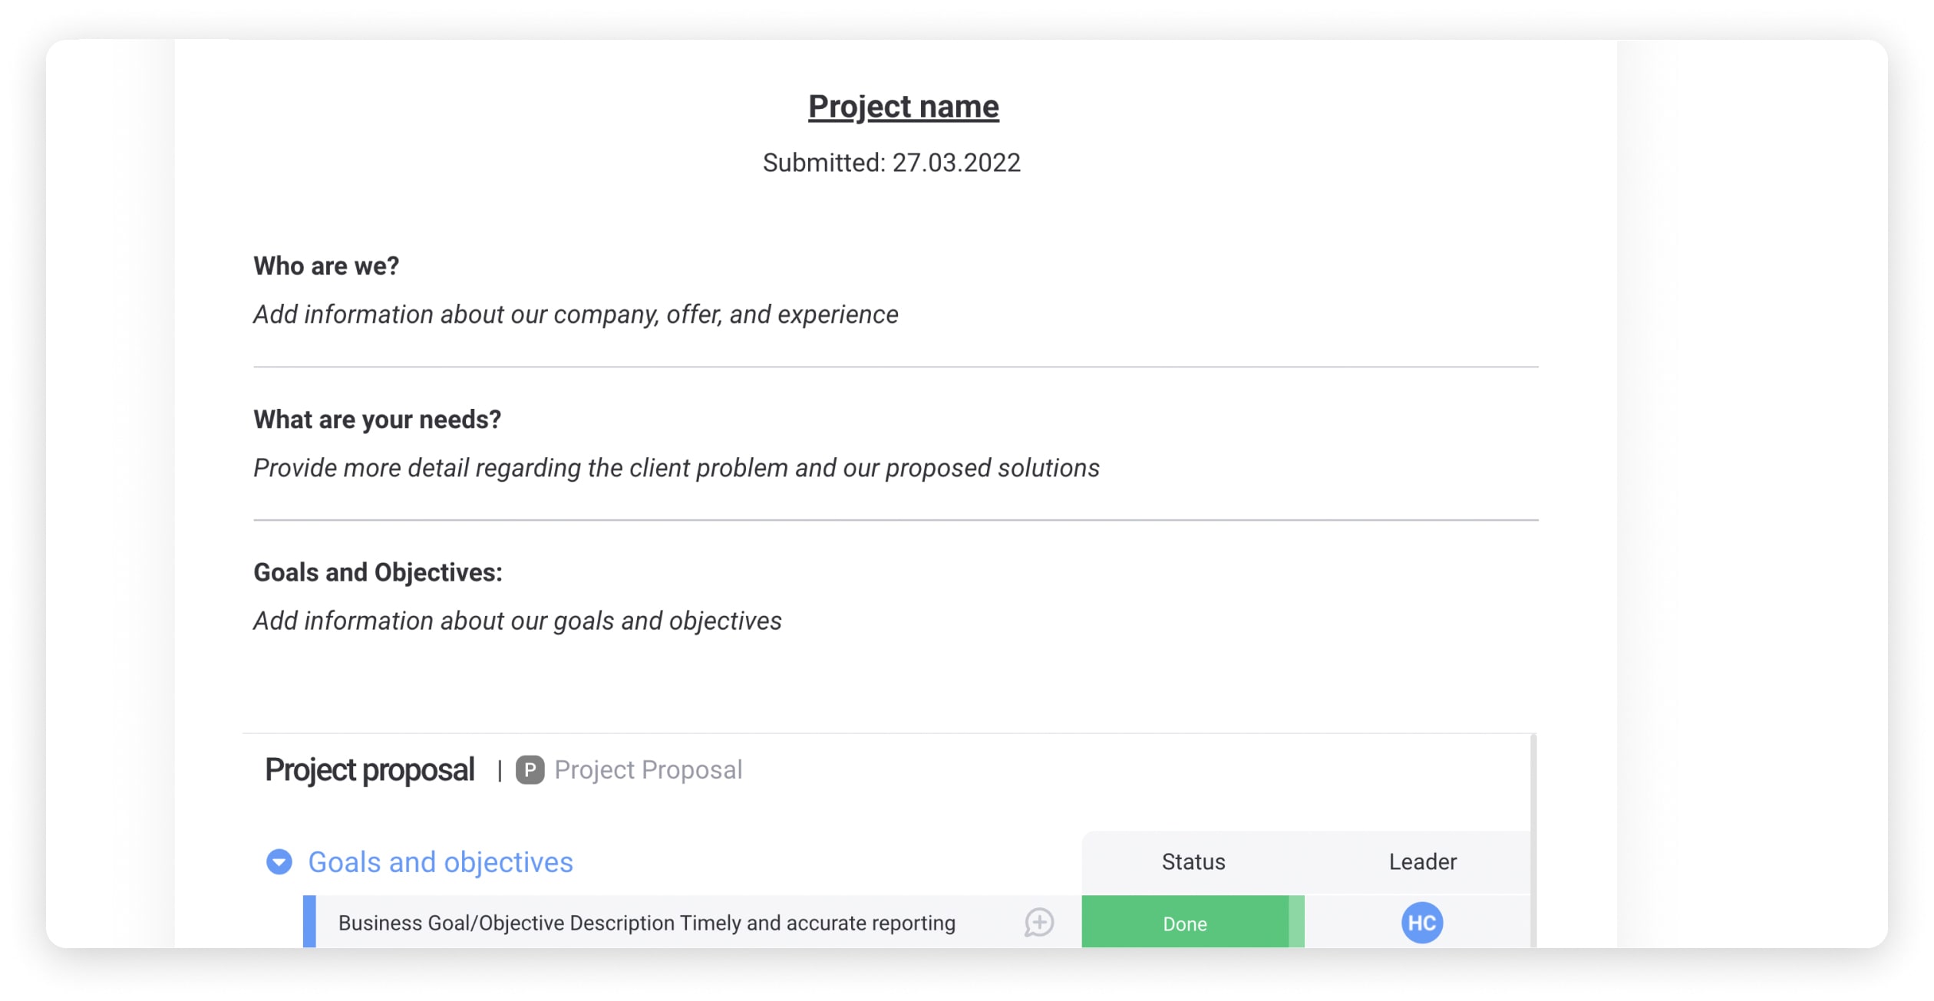1934x1001 pixels.
Task: Click the HC leader avatar
Action: [x=1422, y=923]
